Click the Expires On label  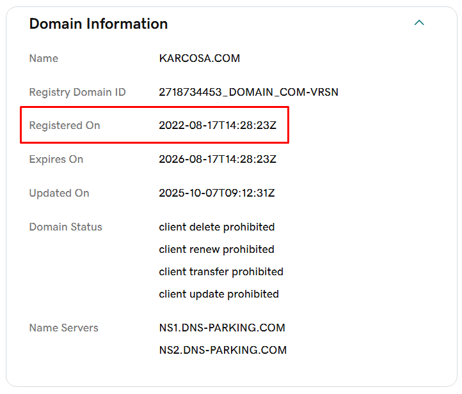pos(56,159)
